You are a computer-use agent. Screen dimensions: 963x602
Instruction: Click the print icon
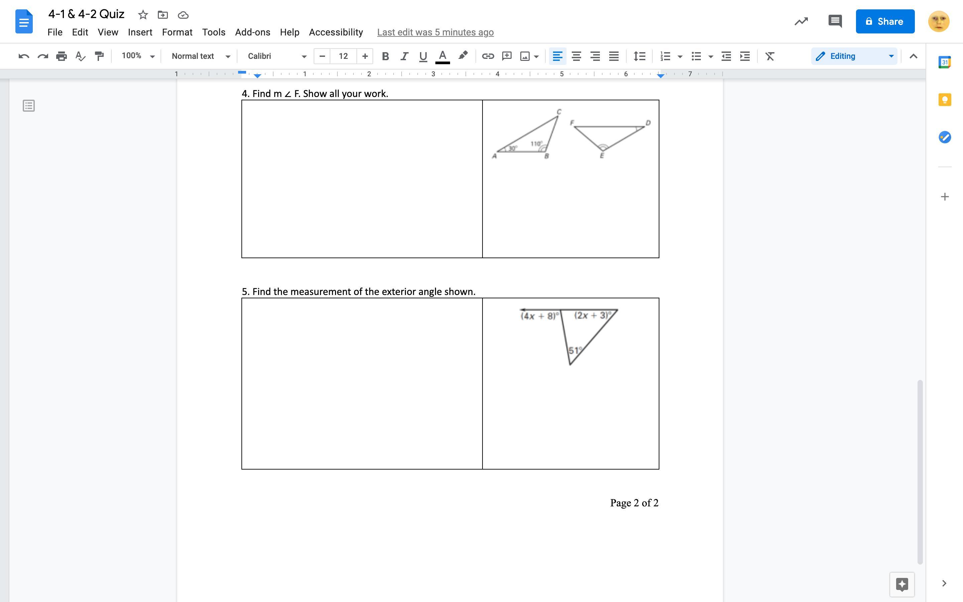(x=61, y=56)
